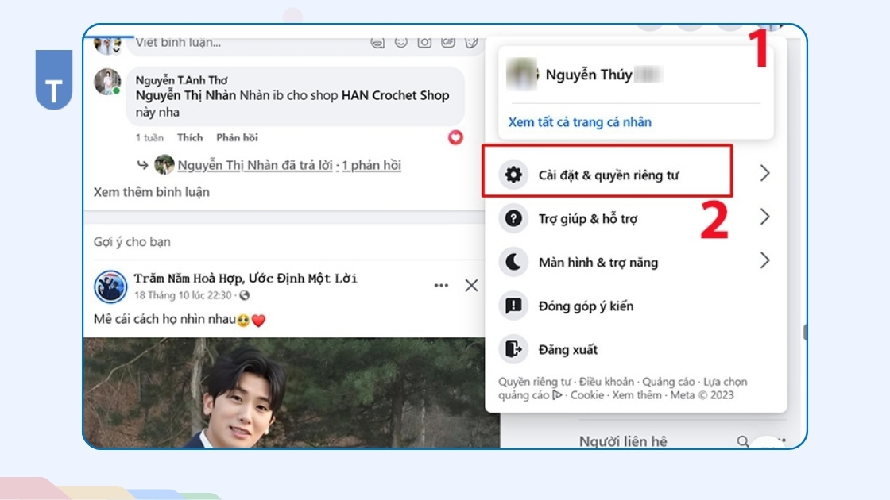Screen dimensions: 890x500
Task: Click the moon icon for Màn hình & trợ năng
Action: pos(513,262)
